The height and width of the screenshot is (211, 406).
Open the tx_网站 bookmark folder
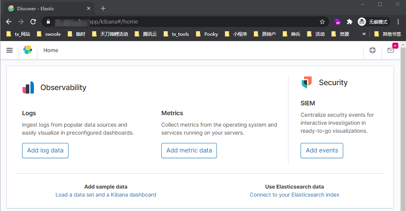[18, 34]
